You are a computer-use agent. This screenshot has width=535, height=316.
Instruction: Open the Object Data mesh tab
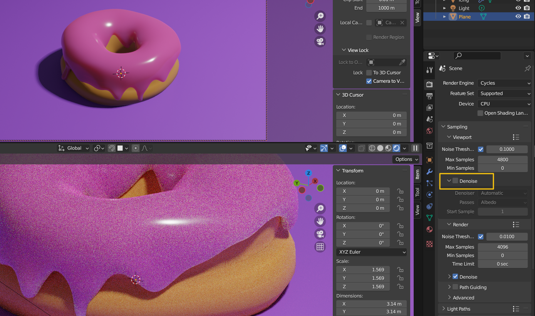429,218
